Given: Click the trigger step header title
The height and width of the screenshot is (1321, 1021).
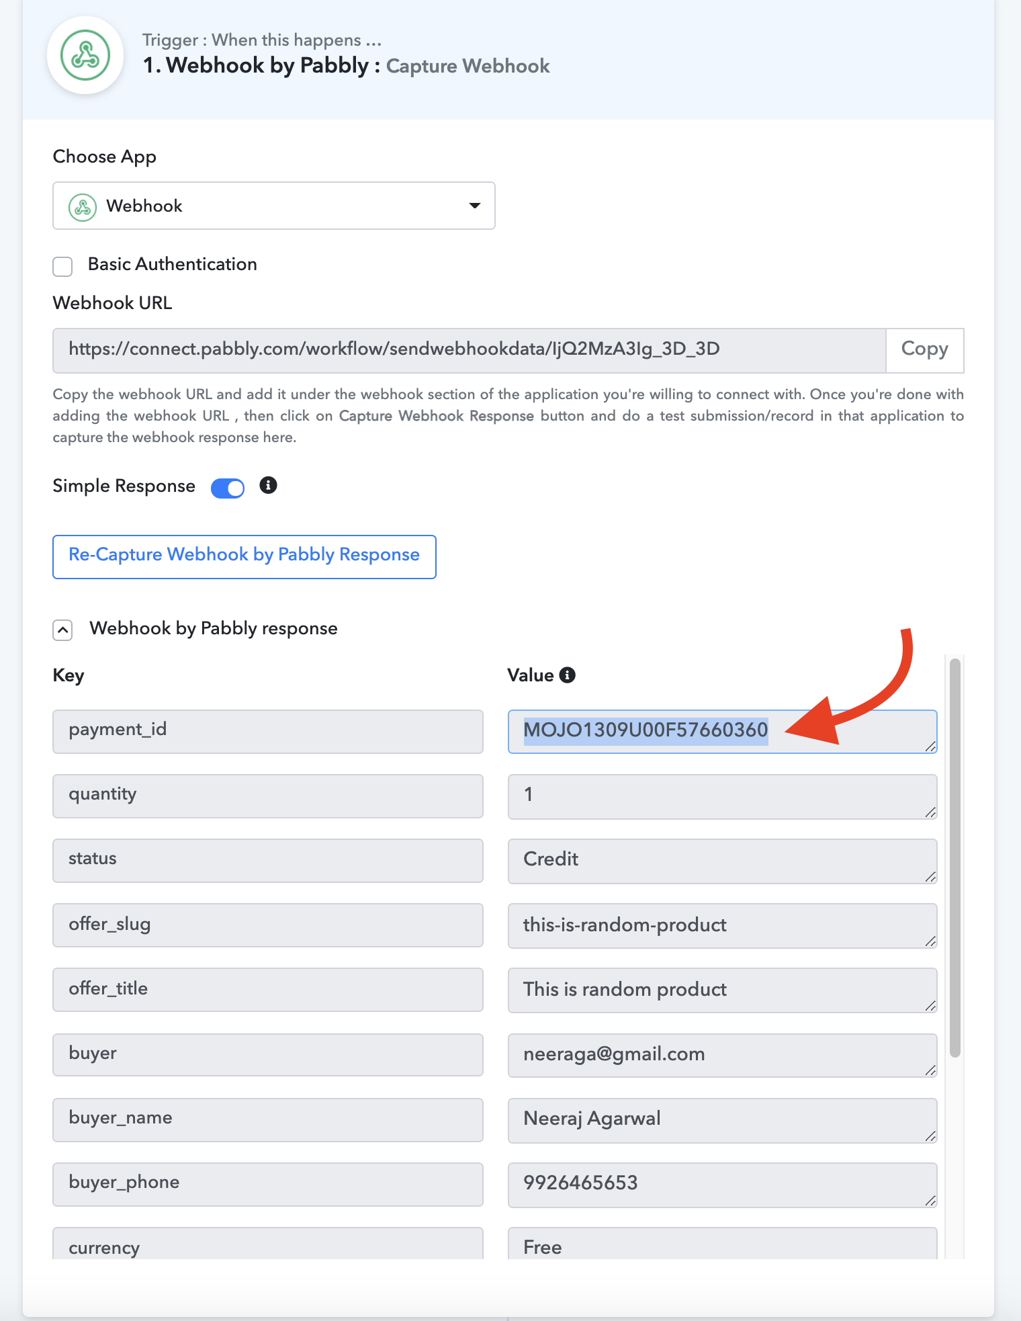Looking at the screenshot, I should tap(346, 66).
